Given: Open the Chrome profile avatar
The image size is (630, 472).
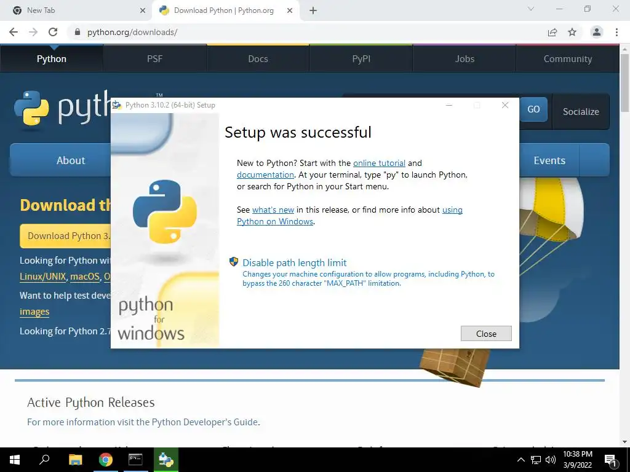Looking at the screenshot, I should 597,32.
